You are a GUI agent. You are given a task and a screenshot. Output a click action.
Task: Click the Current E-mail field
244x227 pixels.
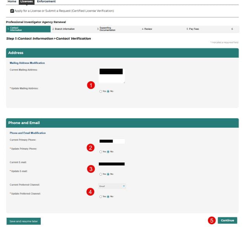point(112,164)
